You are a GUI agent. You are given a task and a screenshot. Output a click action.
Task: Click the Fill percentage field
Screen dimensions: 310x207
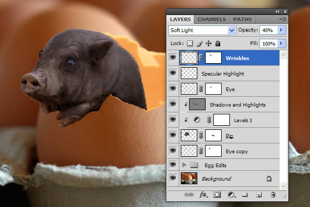pos(269,43)
